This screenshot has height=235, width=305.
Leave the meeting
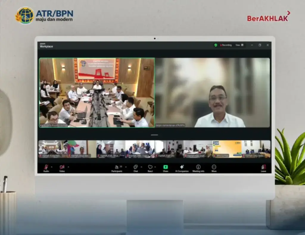(263, 168)
